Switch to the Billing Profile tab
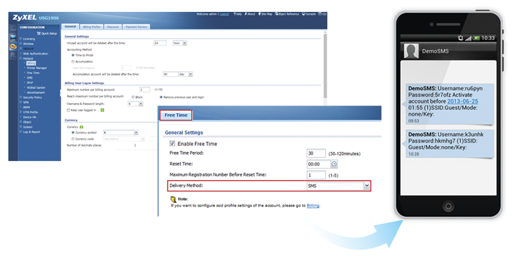The image size is (528, 264). pyautogui.click(x=92, y=27)
